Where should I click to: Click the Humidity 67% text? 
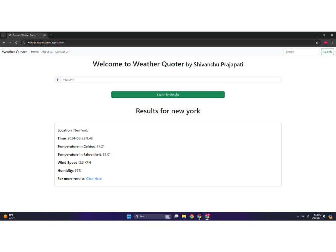[x=70, y=171]
